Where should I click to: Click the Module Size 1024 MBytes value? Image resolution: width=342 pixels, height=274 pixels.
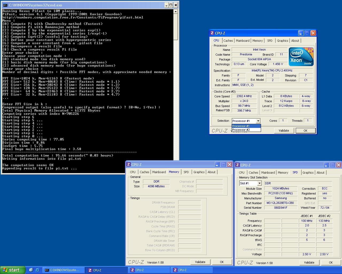[281, 188]
